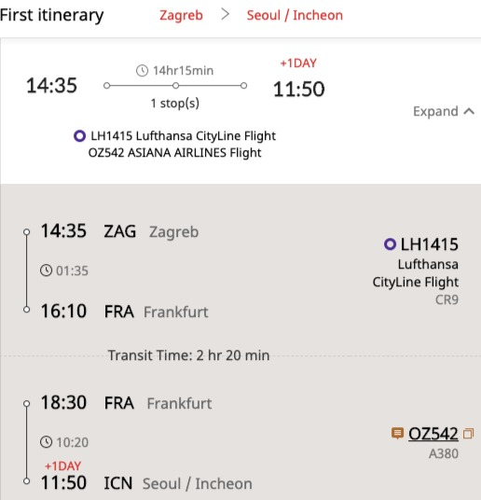Click the ICN arrival node marker

pyautogui.click(x=27, y=481)
